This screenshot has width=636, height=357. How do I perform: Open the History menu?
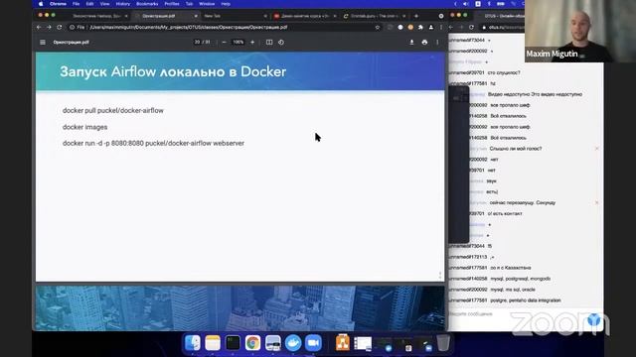(x=123, y=4)
